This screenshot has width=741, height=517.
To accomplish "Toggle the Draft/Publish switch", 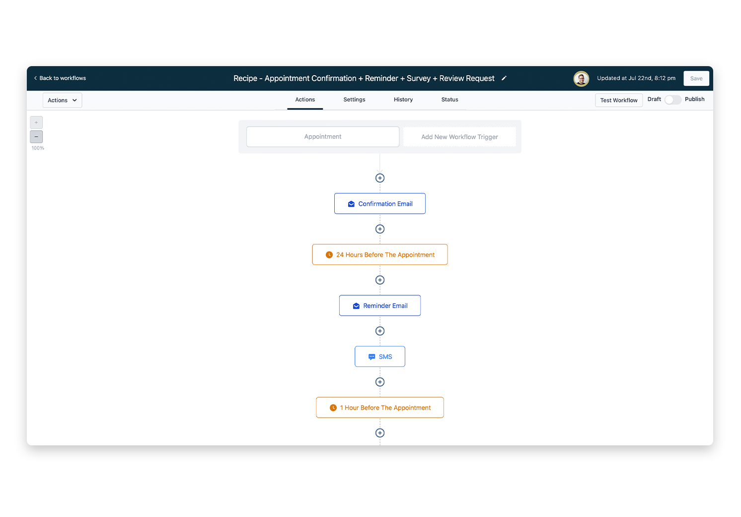I will point(672,100).
